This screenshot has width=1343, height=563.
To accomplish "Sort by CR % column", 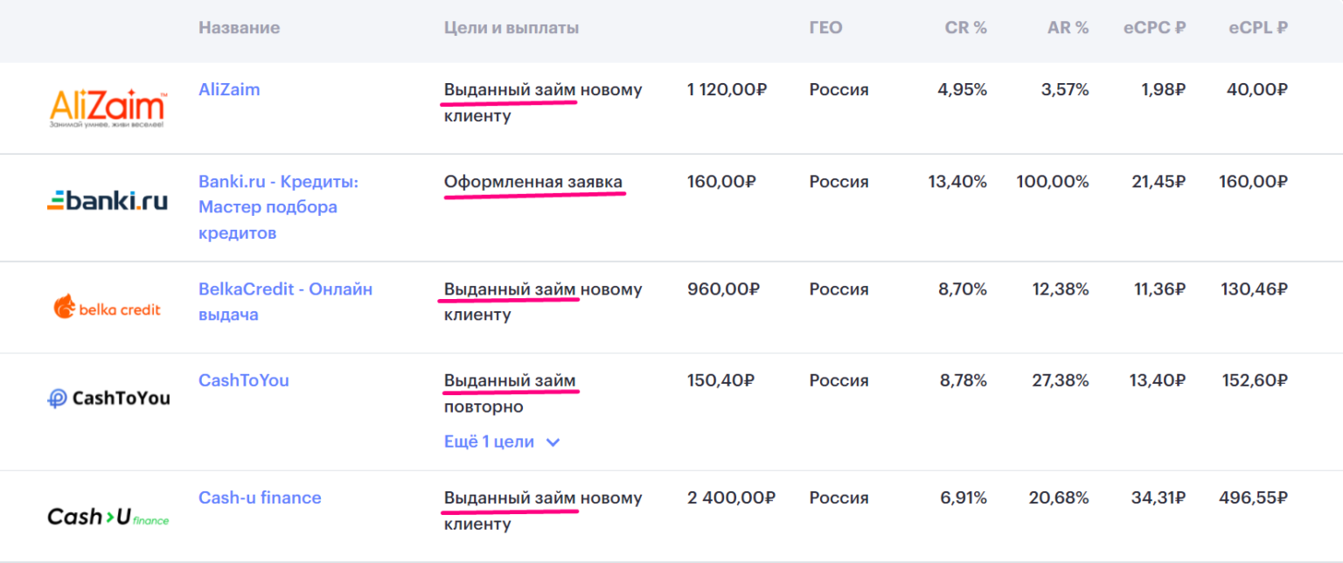I will click(965, 28).
